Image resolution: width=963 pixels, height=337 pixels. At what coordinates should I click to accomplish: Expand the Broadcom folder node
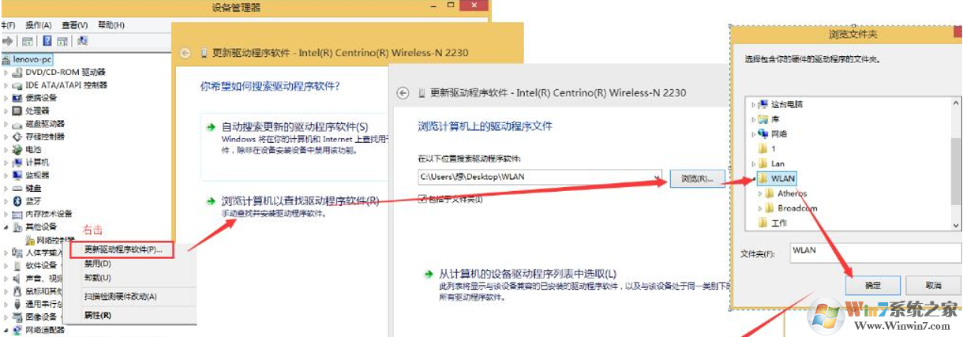tap(759, 208)
